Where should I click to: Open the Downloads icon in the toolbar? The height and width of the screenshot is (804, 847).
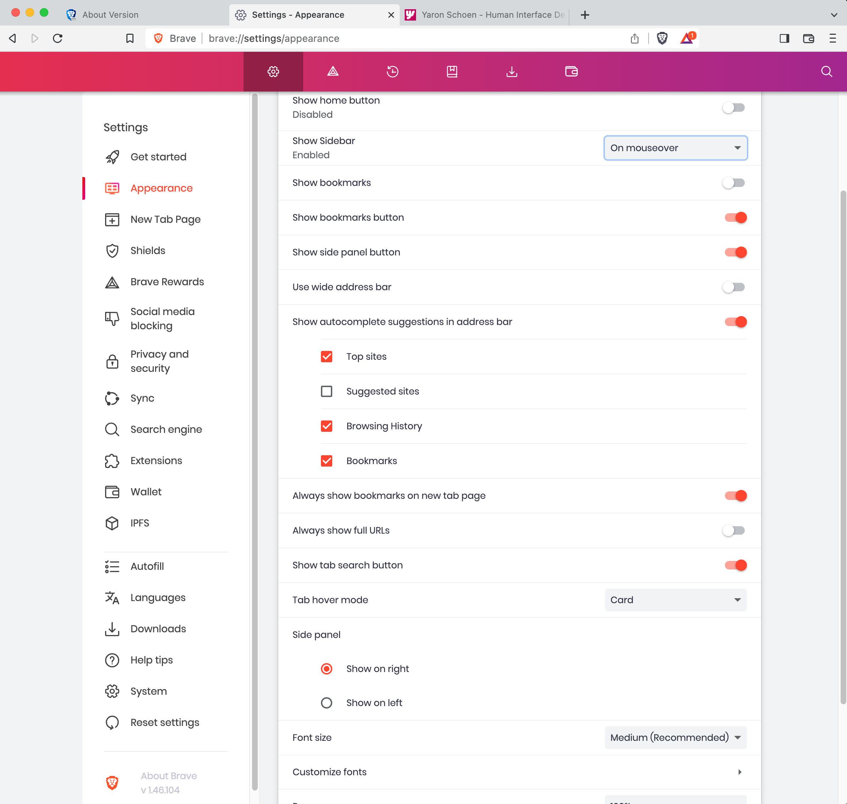point(511,72)
